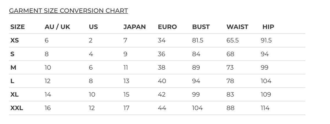Select the XXL row label

(x=16, y=108)
